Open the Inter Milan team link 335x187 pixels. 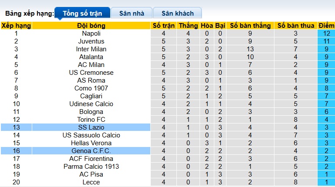[91, 49]
